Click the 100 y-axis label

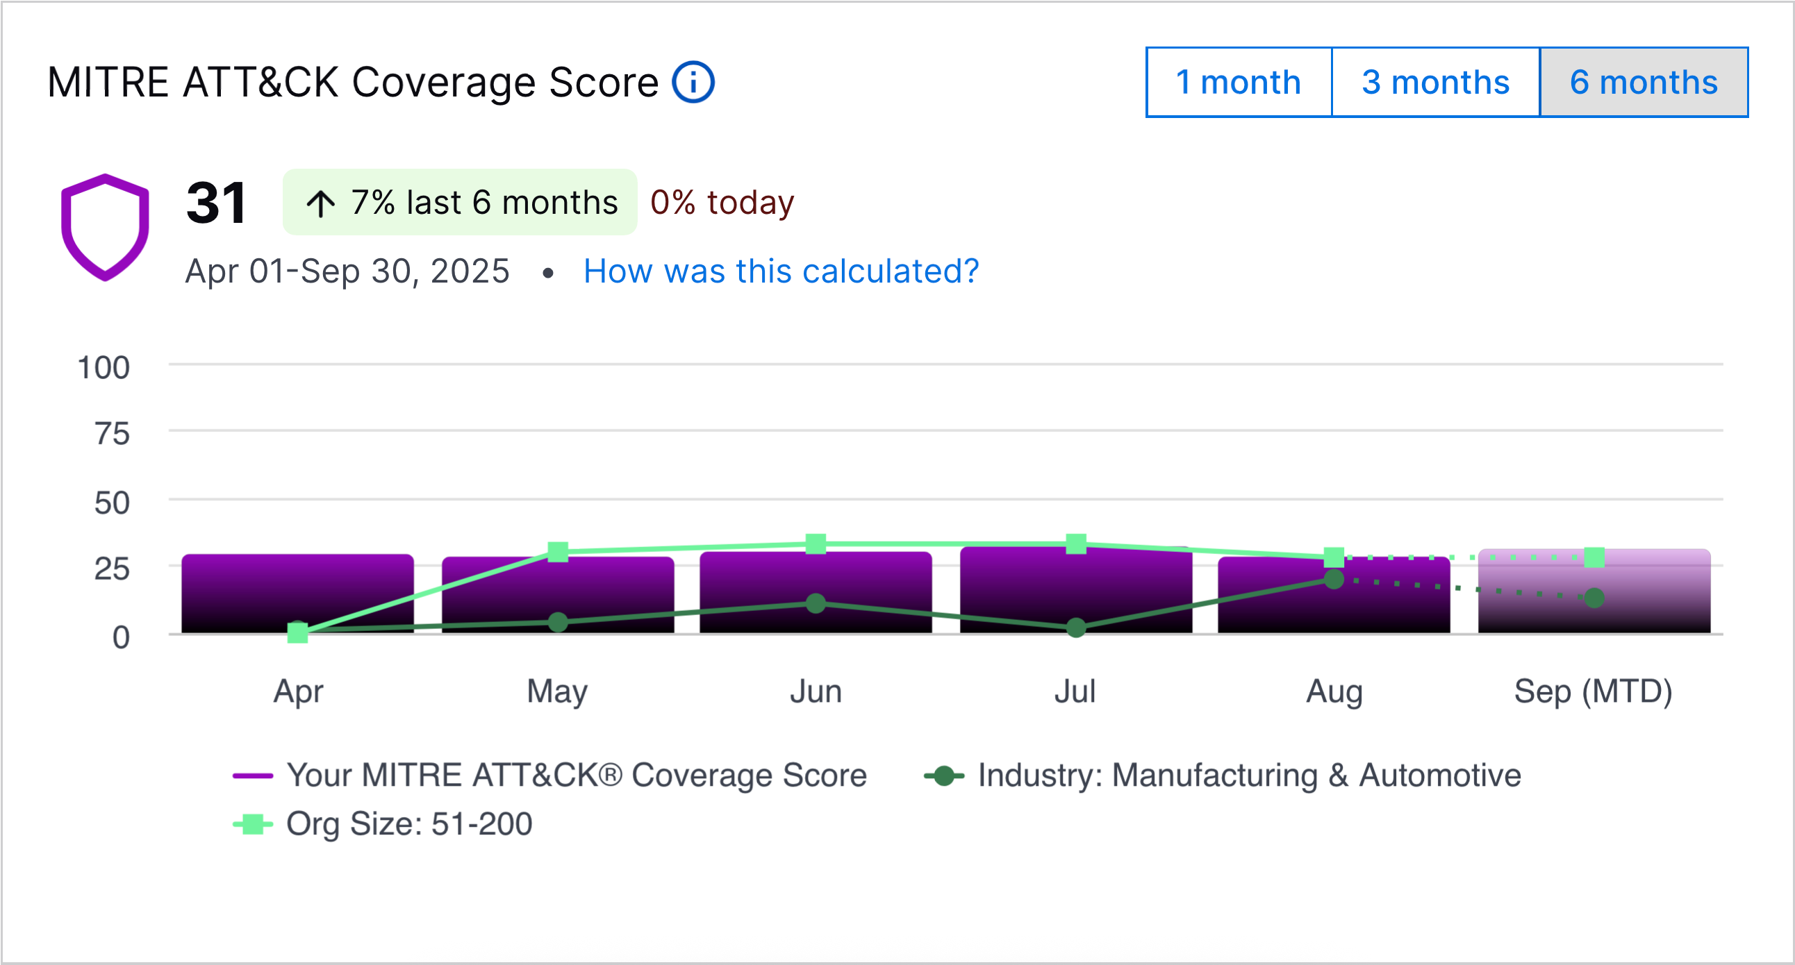coord(104,367)
